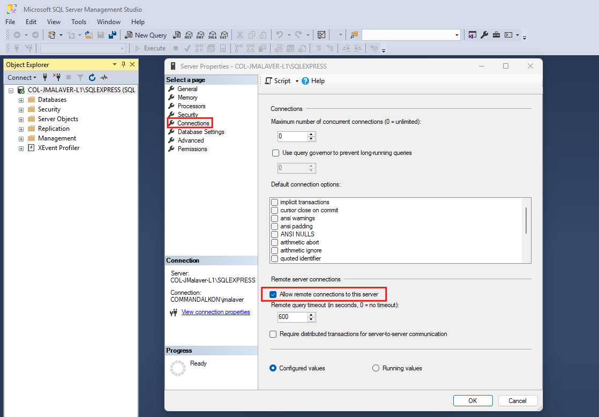Click the Disconnect icon in Object Explorer
Image resolution: width=599 pixels, height=417 pixels.
coord(57,78)
